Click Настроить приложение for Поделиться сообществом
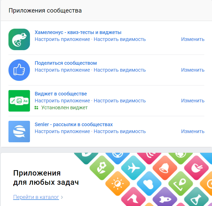 coord(62,70)
